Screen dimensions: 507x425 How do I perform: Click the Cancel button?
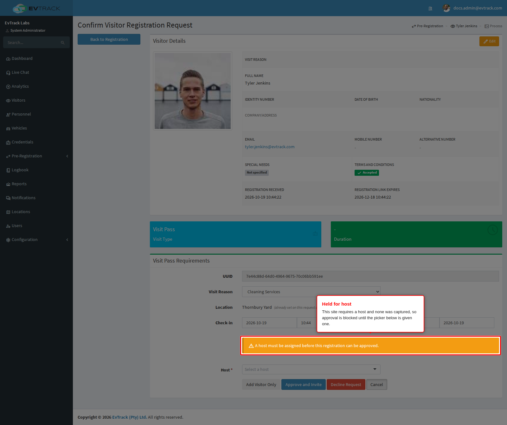tap(377, 384)
